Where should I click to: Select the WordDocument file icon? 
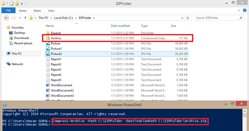coord(48,85)
